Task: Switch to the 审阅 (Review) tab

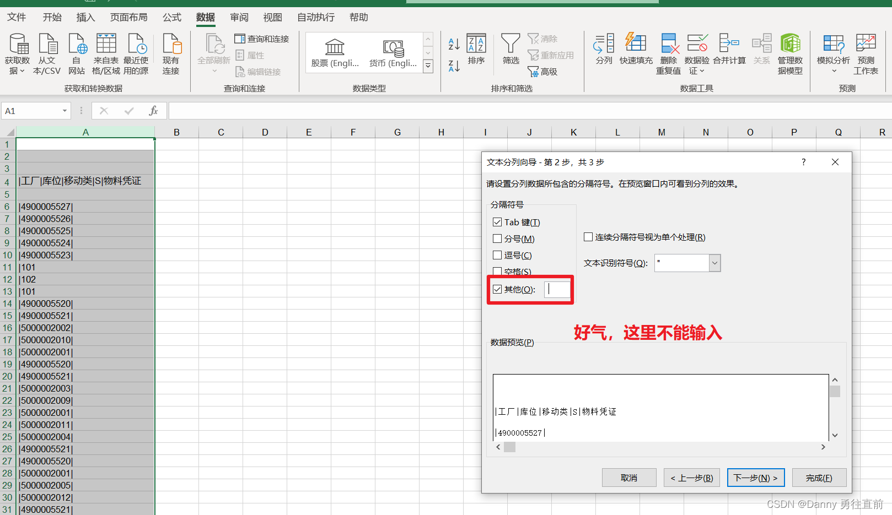Action: tap(239, 17)
